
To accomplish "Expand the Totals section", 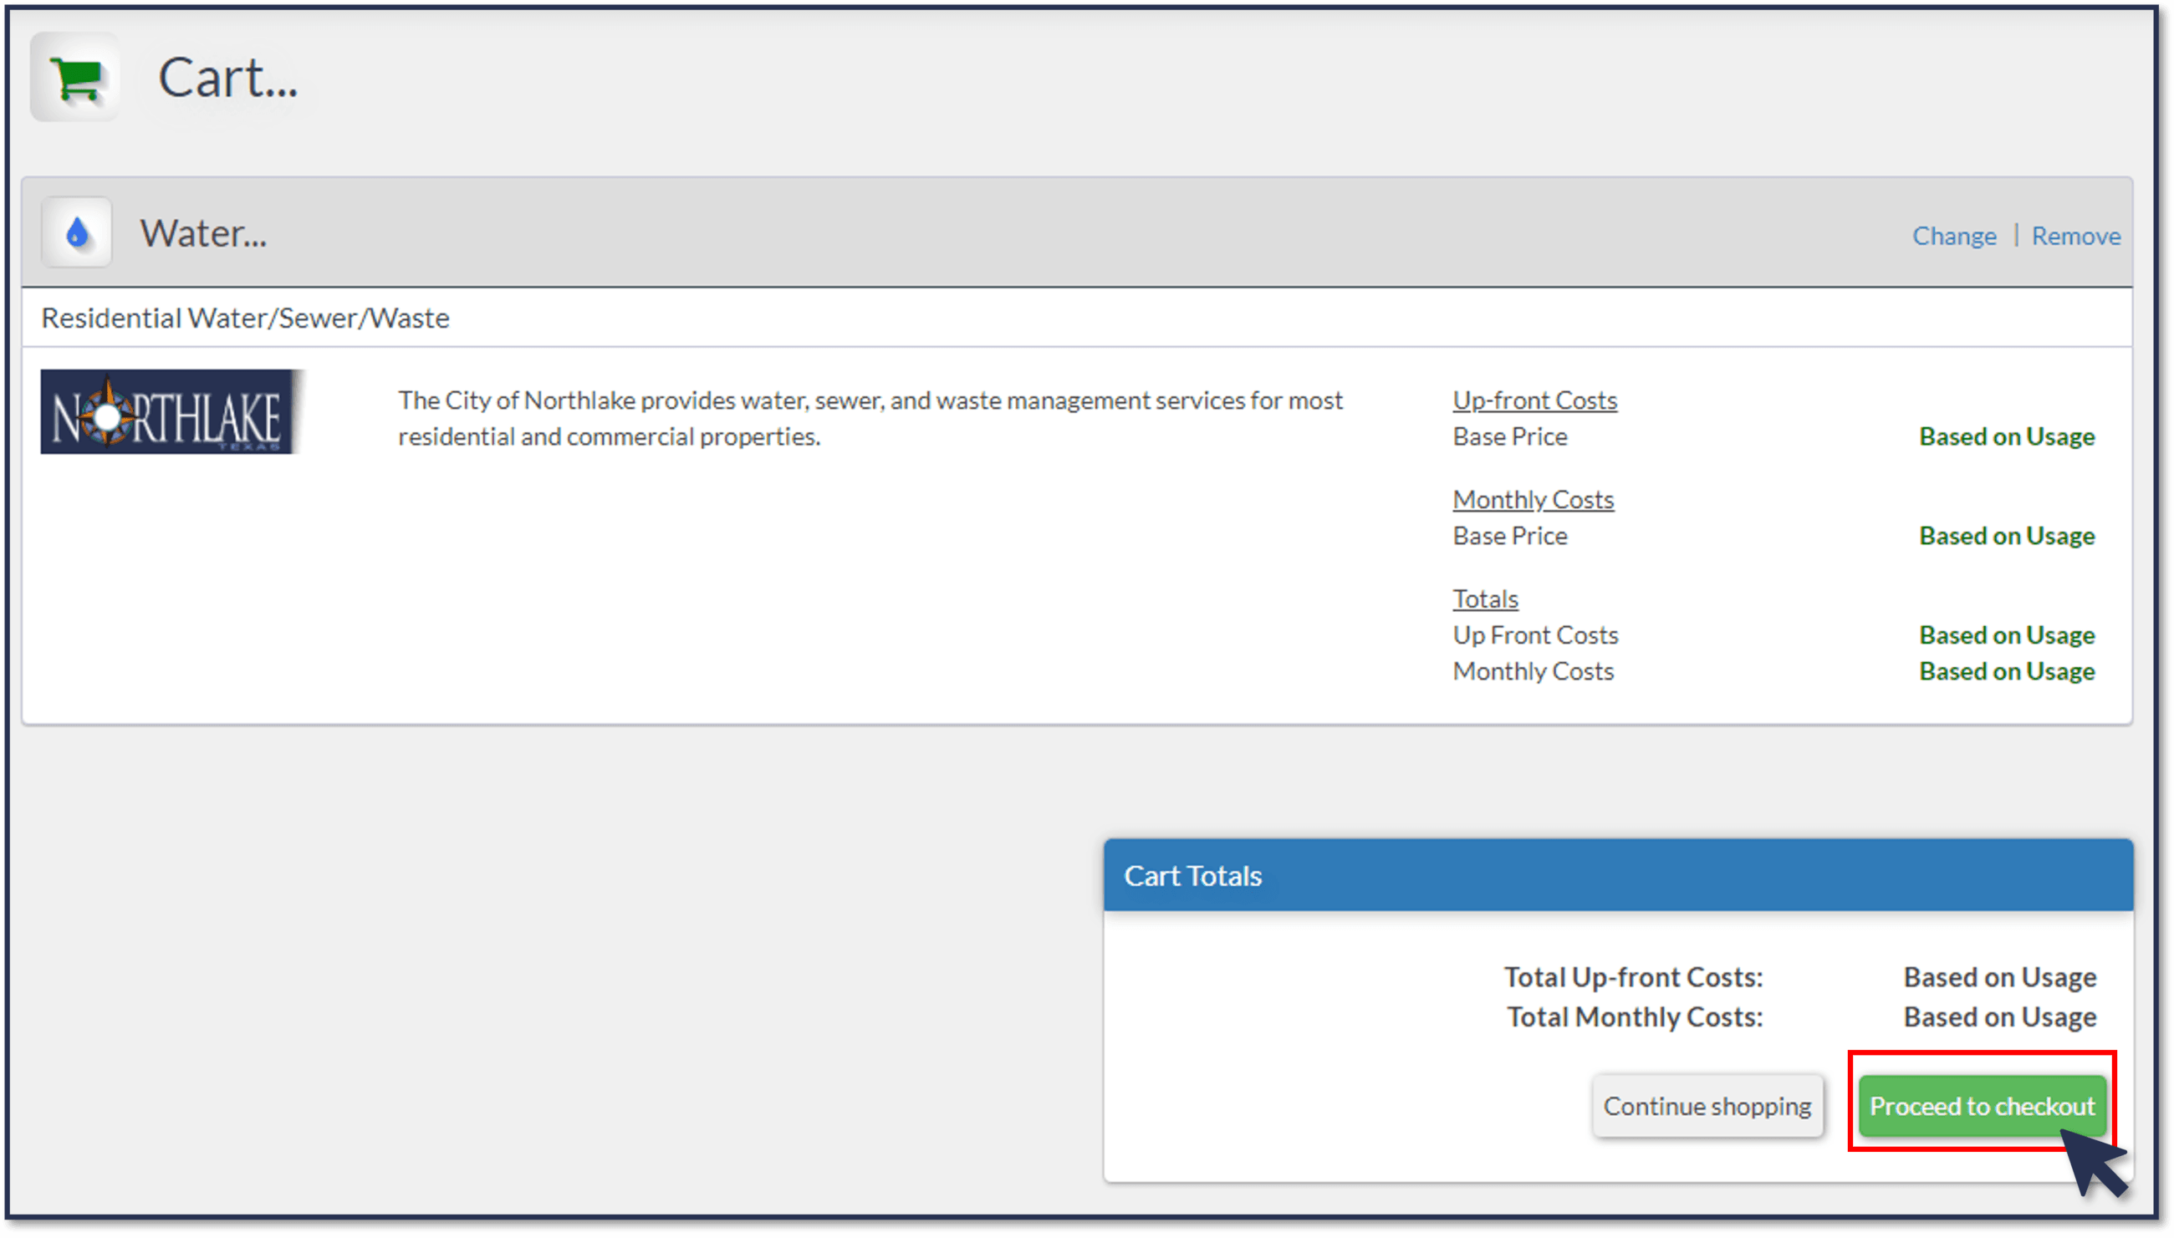I will pos(1485,598).
